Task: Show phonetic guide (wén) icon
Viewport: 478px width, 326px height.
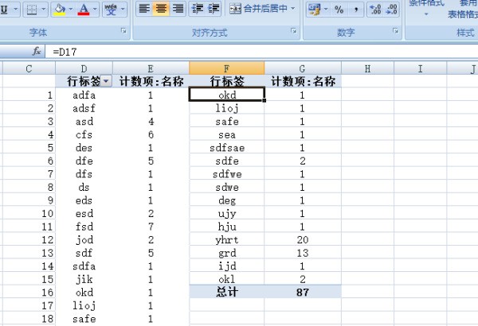Action: (111, 10)
